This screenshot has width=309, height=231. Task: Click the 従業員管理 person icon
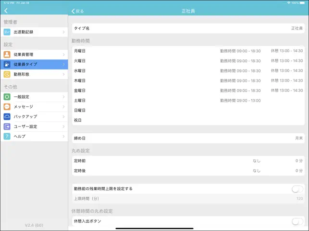click(x=7, y=55)
